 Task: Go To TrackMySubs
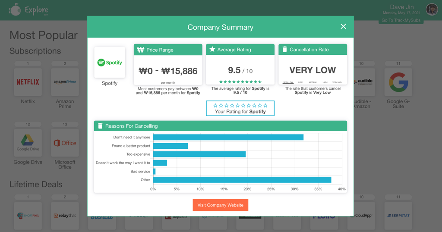[401, 20]
